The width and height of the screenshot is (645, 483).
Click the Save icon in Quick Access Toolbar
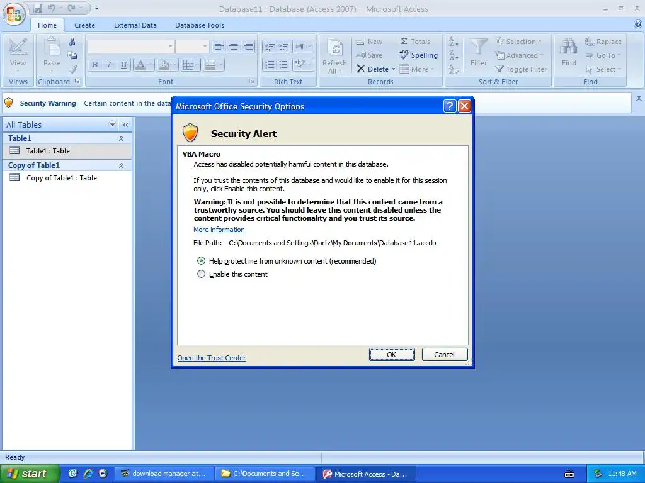pos(38,8)
